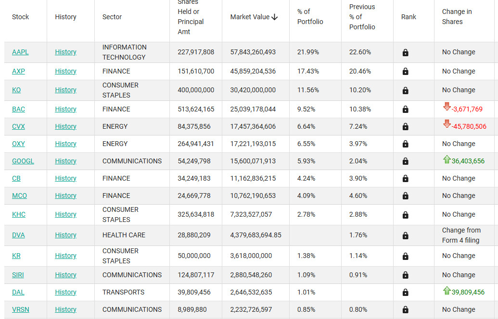
Task: Click the lock icon in the KO row
Action: click(x=405, y=90)
